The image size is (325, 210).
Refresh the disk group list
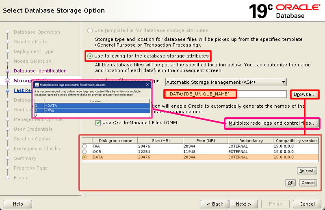tap(307, 171)
